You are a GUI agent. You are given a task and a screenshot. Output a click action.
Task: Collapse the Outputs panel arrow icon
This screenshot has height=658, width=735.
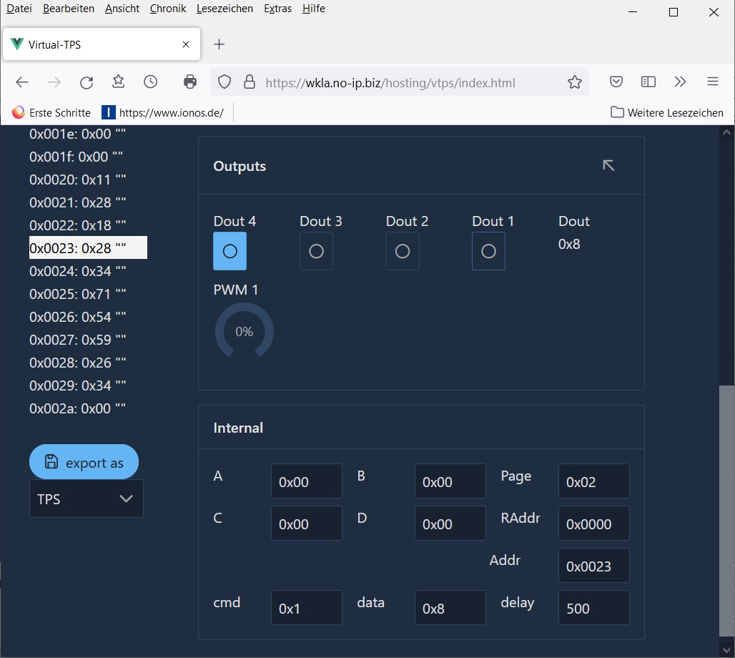tap(608, 165)
